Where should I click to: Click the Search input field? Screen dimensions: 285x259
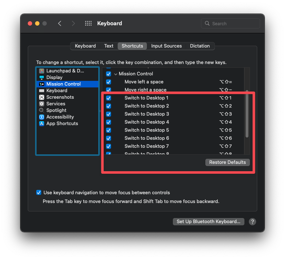[x=231, y=23]
